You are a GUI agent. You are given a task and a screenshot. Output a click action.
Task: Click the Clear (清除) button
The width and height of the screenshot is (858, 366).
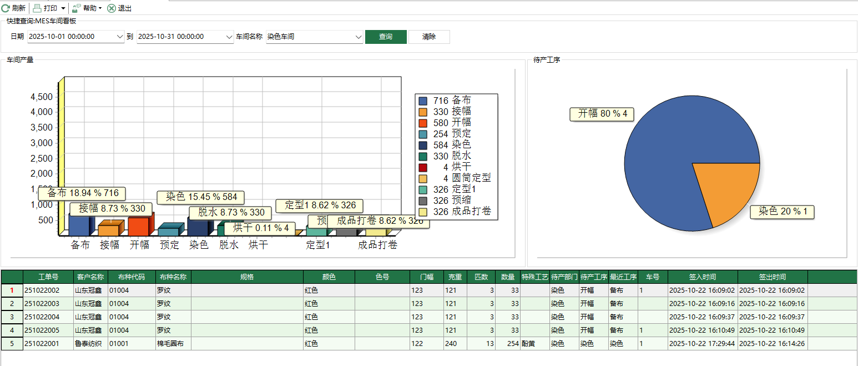[x=429, y=37]
